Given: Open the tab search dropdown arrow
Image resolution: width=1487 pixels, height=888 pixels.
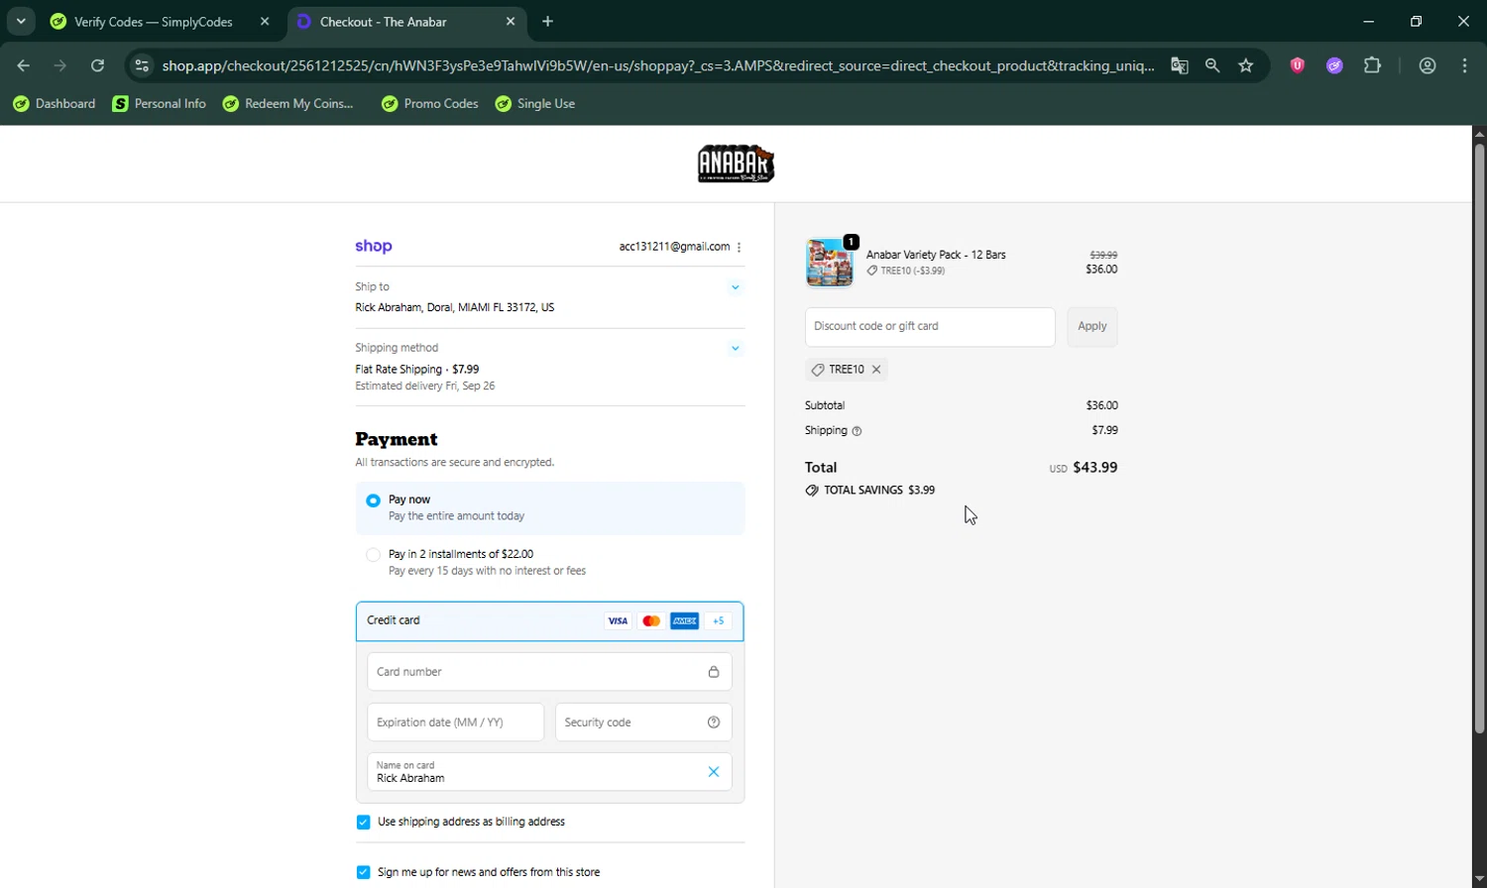Looking at the screenshot, I should [x=21, y=21].
